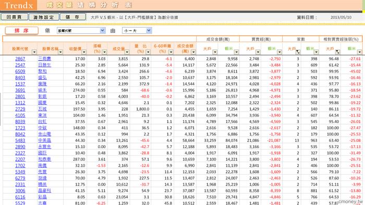Select volume cell 23,054

click(122, 197)
